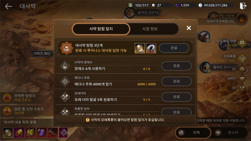Click the flame icon beside 대사막 : 이무르
The height and width of the screenshot is (141, 251).
[242, 19]
